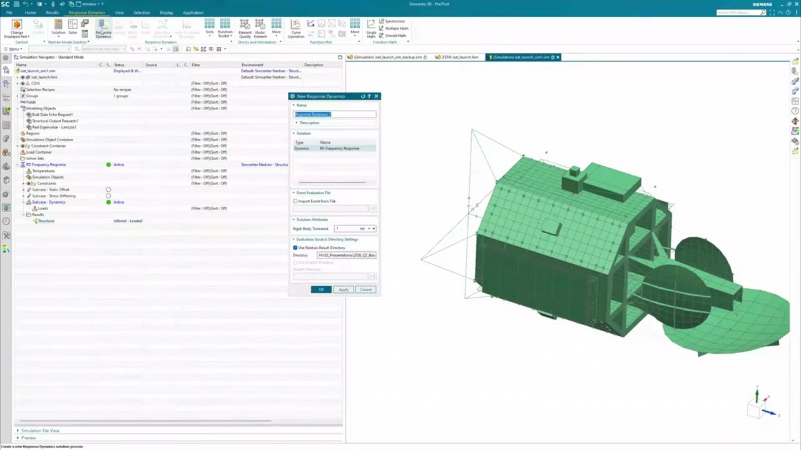Click Node/Element information icon
The height and width of the screenshot is (450, 801).
[260, 24]
